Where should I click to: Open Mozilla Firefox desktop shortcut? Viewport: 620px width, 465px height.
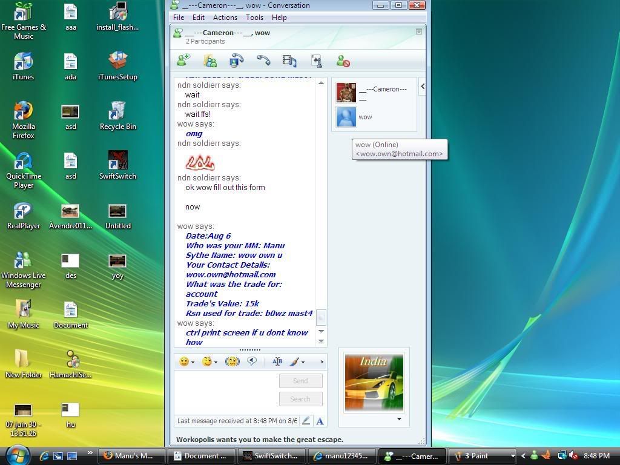tap(24, 120)
